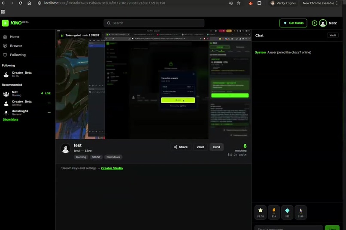
Task: Open Creator_Beta General channel in Recommended
Action: [x=27, y=103]
